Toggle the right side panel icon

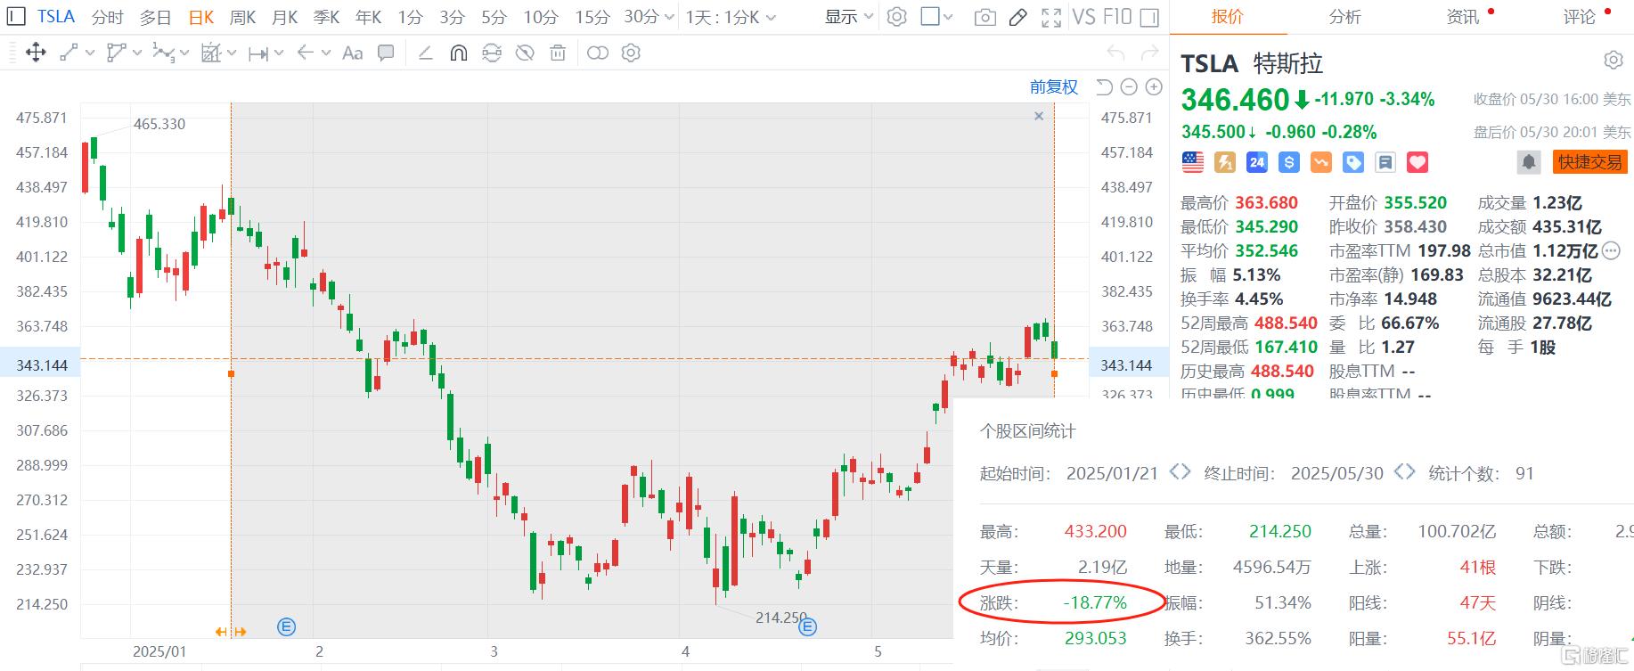coord(1149,17)
